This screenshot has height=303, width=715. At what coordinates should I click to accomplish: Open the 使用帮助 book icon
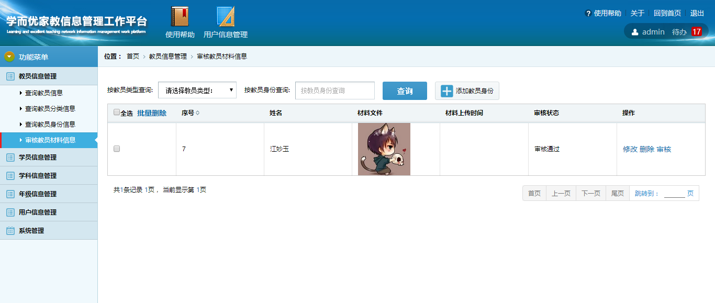click(x=180, y=17)
